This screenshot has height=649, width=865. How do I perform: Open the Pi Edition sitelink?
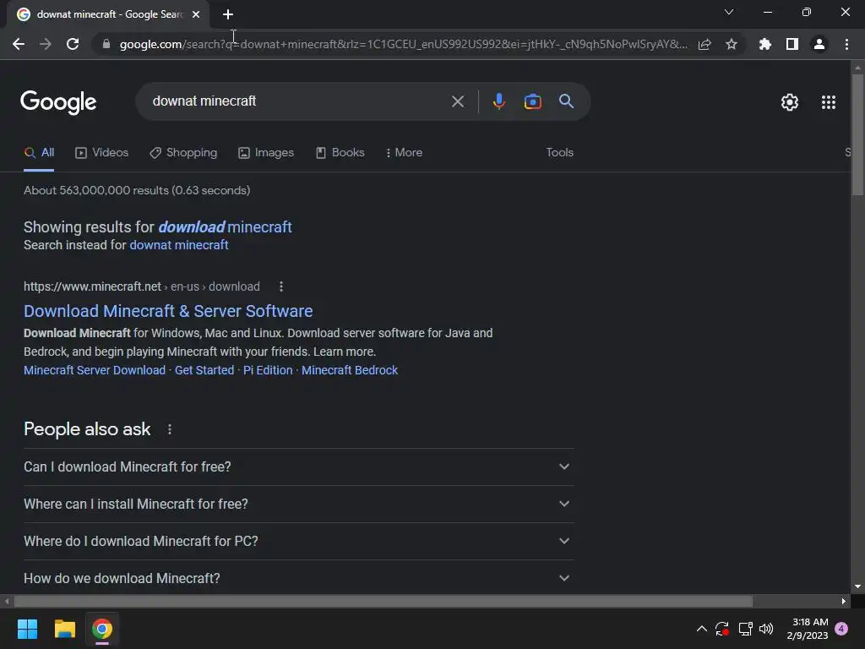click(268, 370)
